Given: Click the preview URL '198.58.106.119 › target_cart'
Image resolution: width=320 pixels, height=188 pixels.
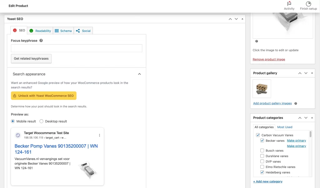Looking at the screenshot, I should point(42,138).
